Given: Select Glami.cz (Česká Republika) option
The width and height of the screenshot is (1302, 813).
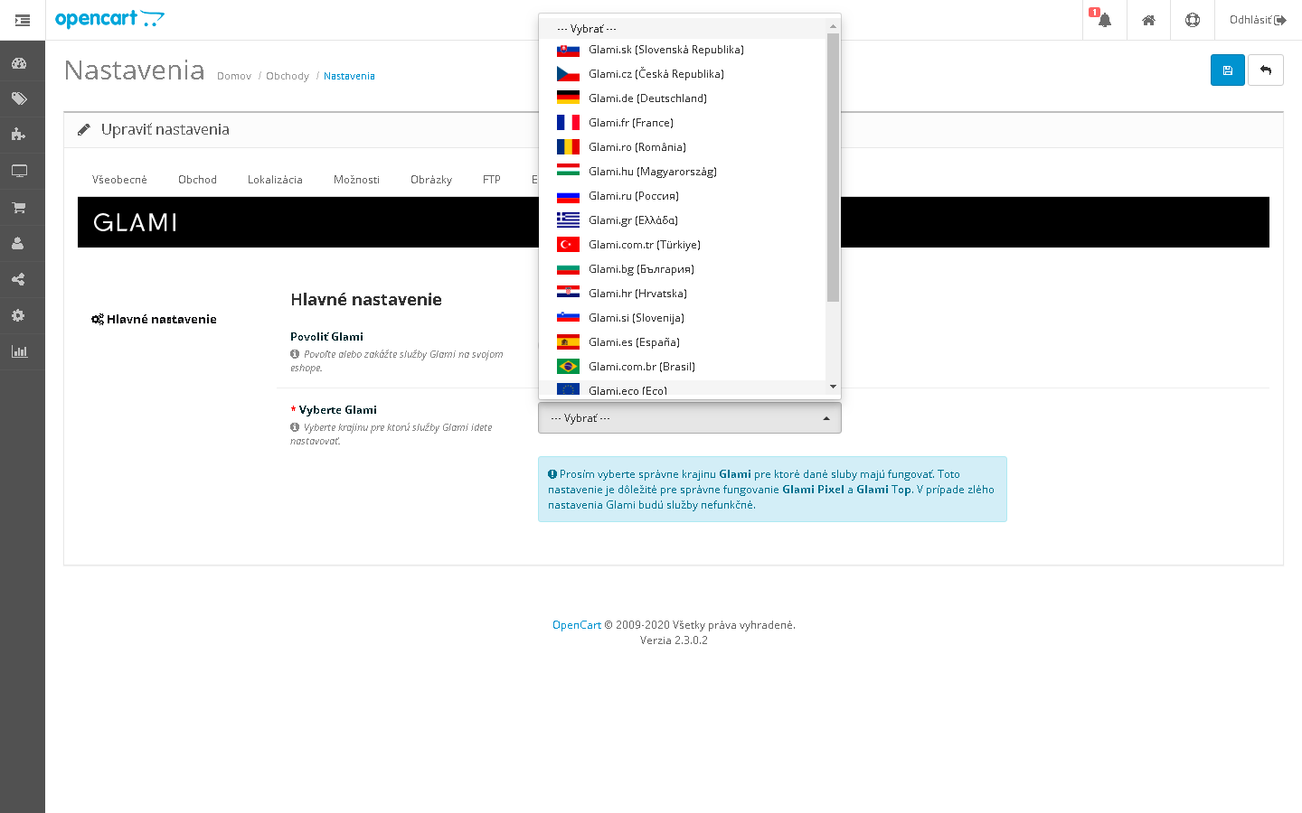Looking at the screenshot, I should point(683,74).
